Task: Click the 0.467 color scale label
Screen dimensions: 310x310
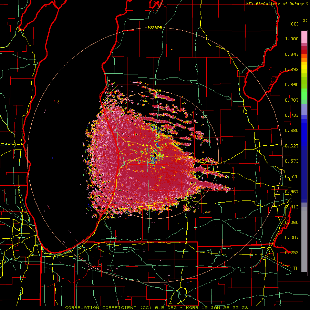Action: pyautogui.click(x=292, y=192)
